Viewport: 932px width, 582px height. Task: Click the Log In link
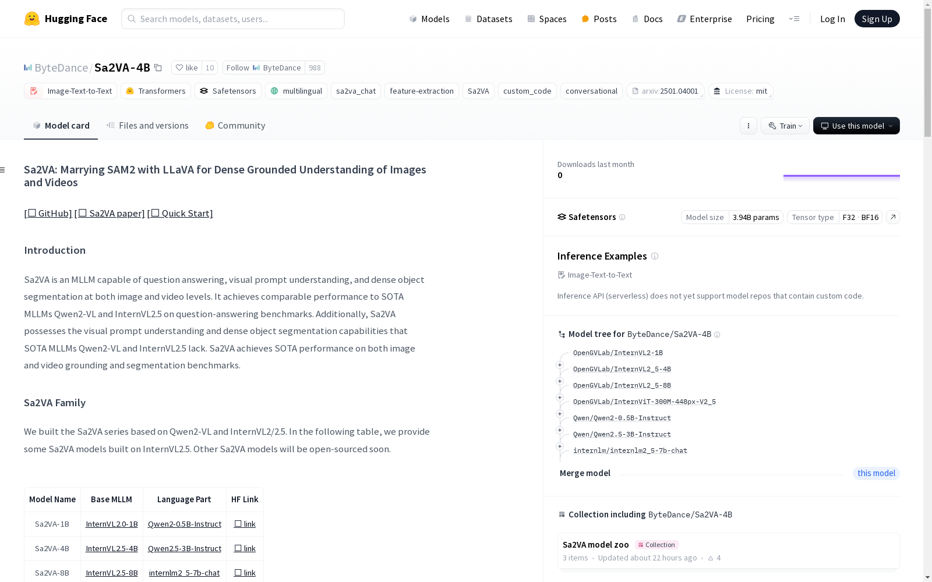pos(832,19)
